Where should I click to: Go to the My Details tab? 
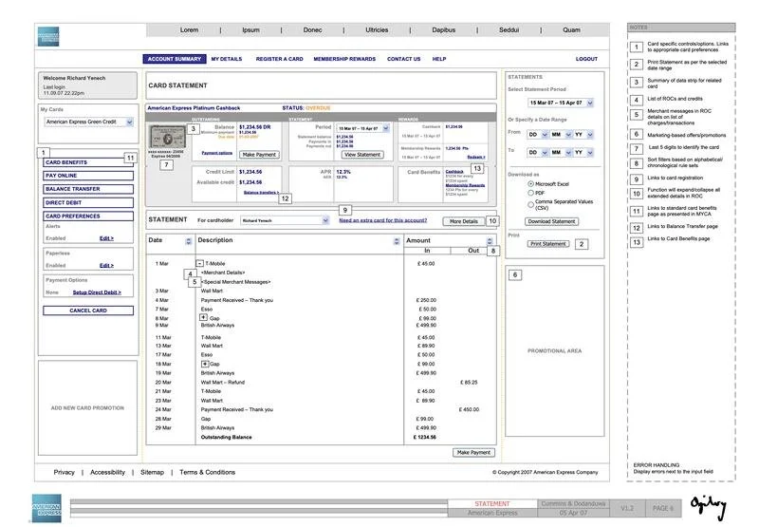[227, 59]
